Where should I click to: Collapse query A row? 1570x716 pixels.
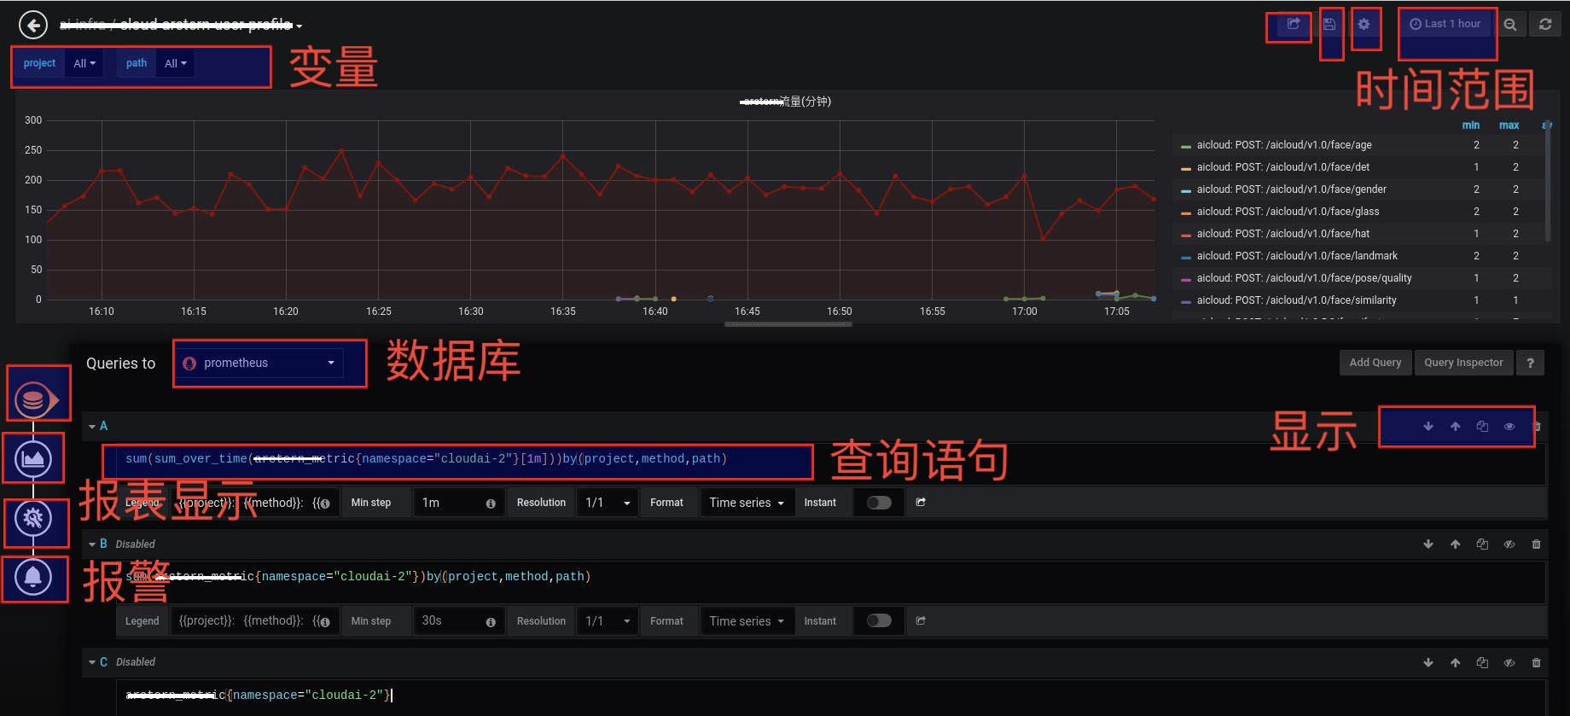(92, 426)
